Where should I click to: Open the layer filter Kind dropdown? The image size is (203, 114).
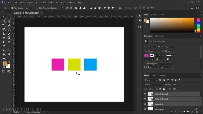(151, 80)
